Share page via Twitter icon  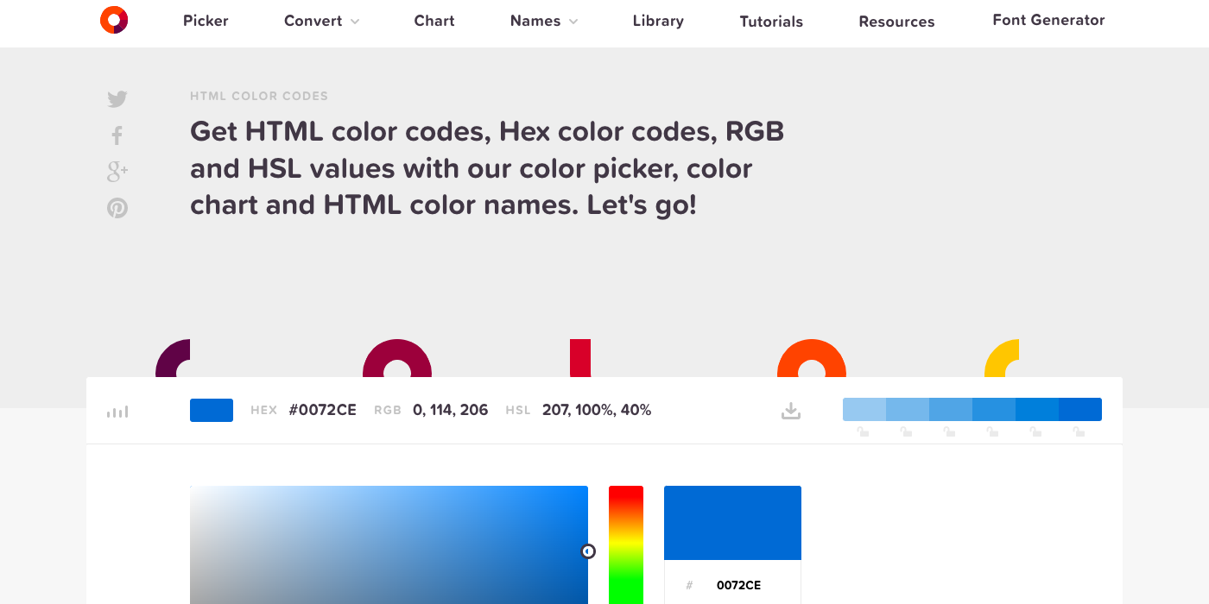click(117, 99)
